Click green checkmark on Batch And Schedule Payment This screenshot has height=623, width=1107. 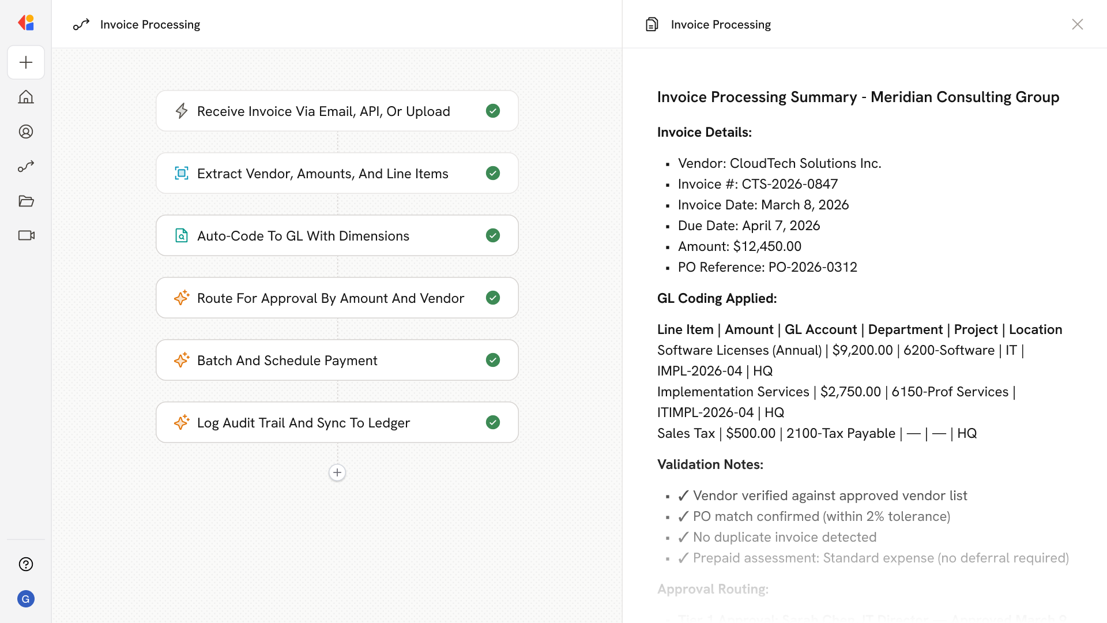point(493,360)
